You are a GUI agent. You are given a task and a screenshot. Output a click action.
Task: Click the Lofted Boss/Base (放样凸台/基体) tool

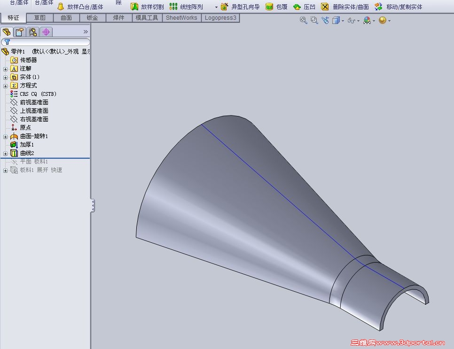[x=80, y=7]
